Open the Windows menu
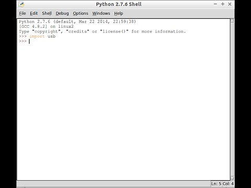The height and width of the screenshot is (188, 251). coord(101,13)
